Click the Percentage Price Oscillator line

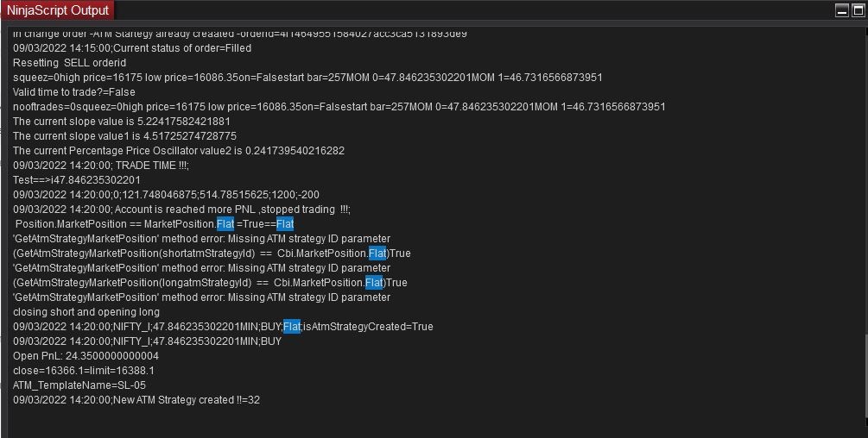tap(179, 151)
